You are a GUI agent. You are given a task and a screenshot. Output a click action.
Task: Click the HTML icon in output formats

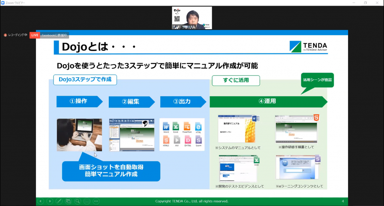pos(198,128)
